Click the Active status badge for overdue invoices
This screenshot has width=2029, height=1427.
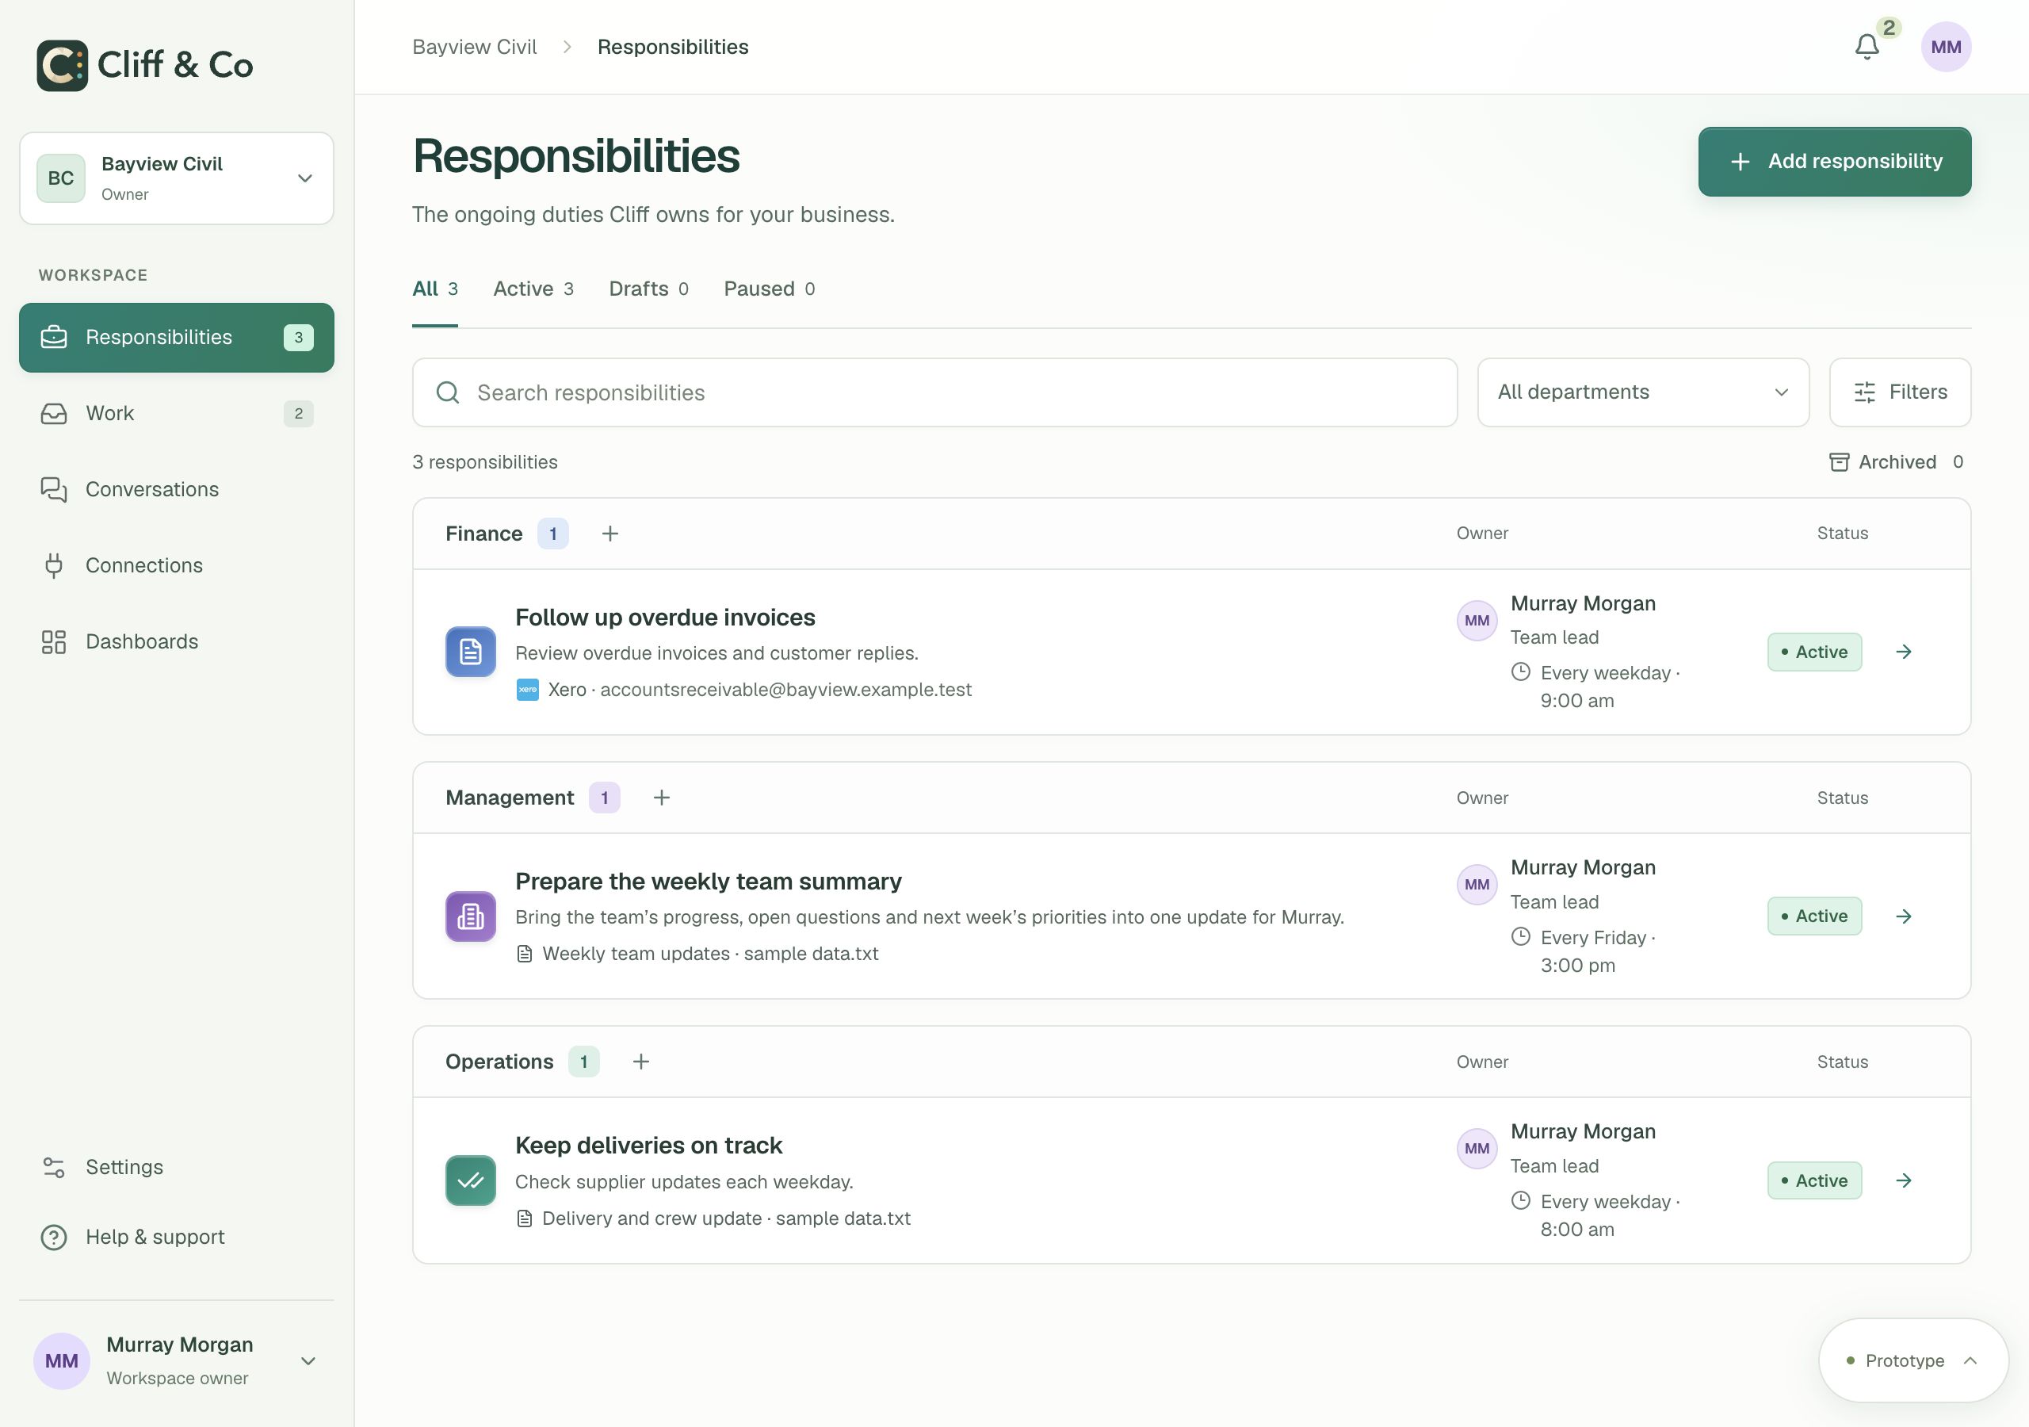pyautogui.click(x=1814, y=652)
